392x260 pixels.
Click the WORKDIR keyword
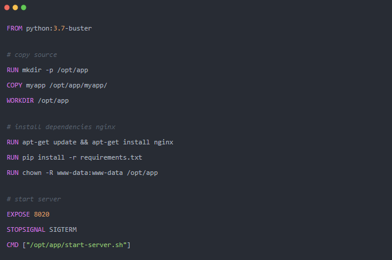point(20,100)
